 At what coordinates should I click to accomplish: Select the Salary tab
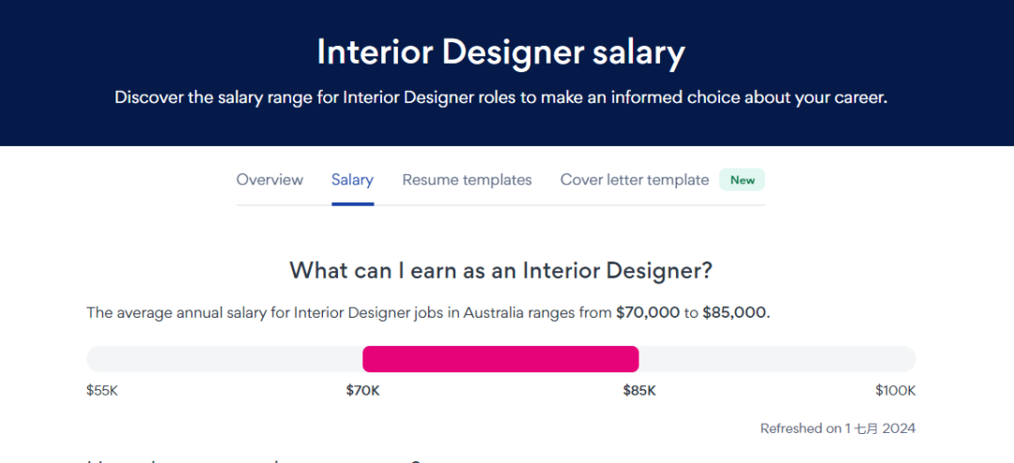(x=352, y=180)
